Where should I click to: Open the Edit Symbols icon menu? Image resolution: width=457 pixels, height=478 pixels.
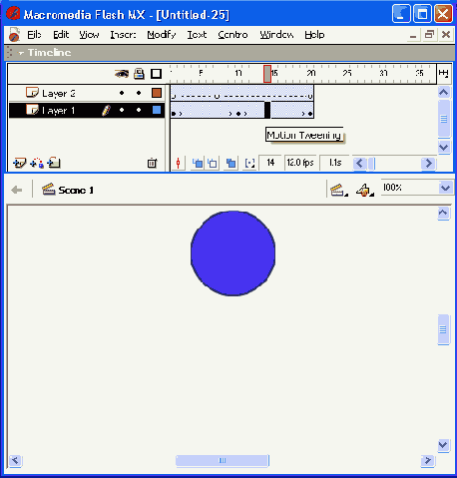[365, 190]
